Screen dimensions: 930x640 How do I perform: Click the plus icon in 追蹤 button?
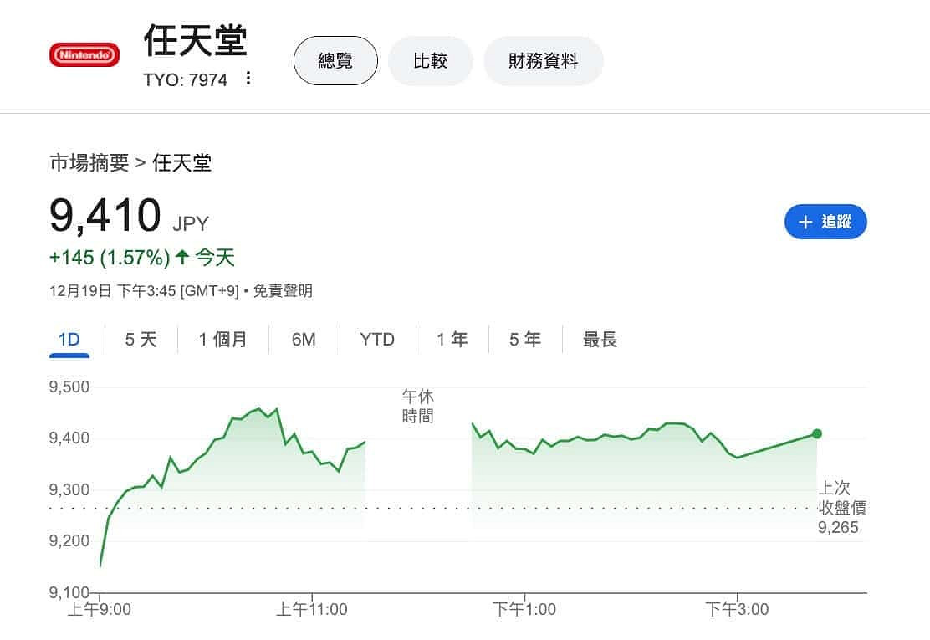point(805,222)
